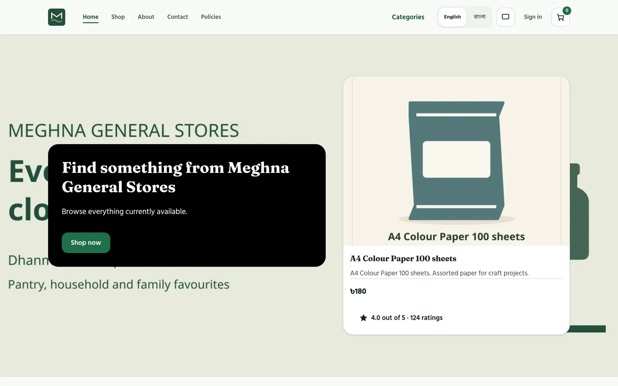Open the About nav item
The height and width of the screenshot is (386, 618).
146,17
